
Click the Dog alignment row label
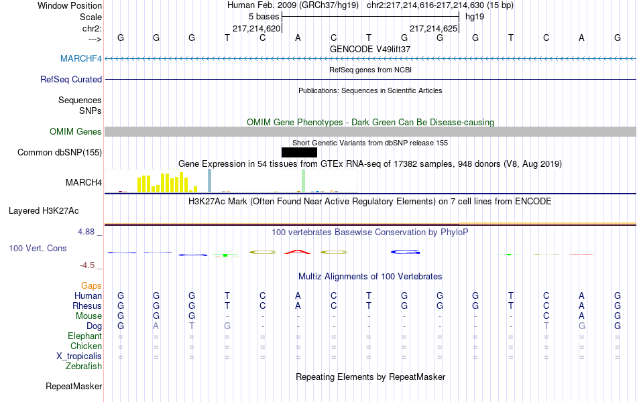pos(95,326)
